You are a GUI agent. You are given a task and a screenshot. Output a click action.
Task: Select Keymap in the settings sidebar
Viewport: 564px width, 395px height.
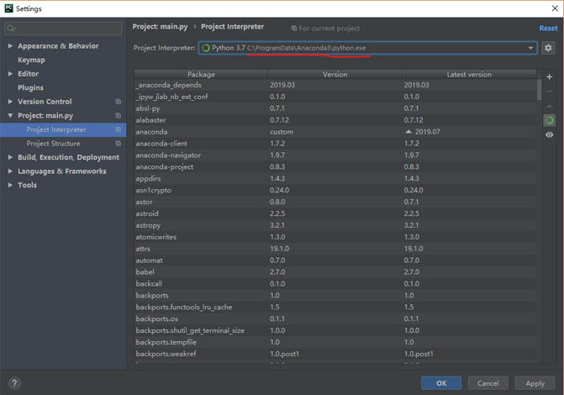[x=31, y=60]
